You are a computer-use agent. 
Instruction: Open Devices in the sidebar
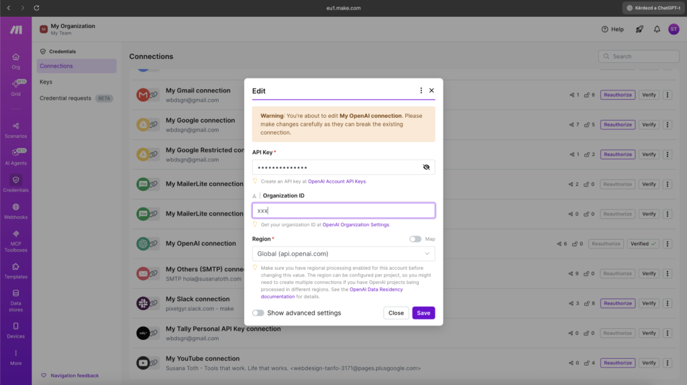(16, 331)
